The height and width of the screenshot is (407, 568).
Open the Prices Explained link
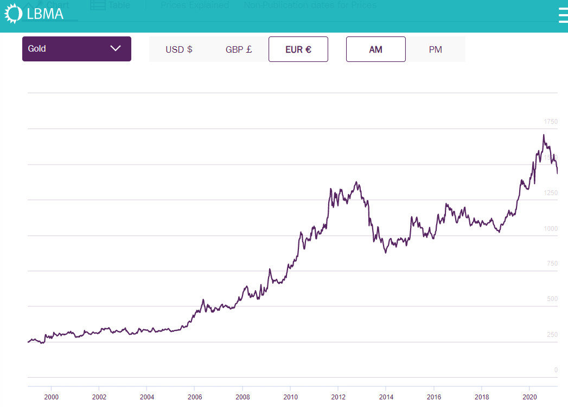pos(195,5)
